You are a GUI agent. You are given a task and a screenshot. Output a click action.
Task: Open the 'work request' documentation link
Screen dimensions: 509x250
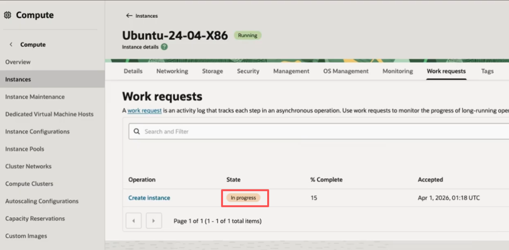145,110
